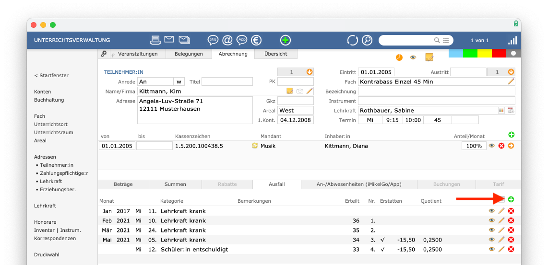Image resolution: width=548 pixels, height=265 pixels.
Task: Select the green color swatch
Action: tap(470, 53)
